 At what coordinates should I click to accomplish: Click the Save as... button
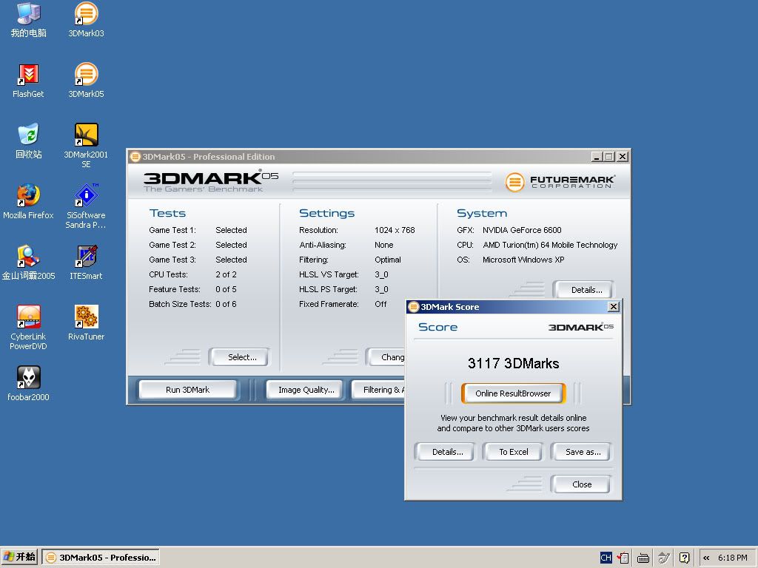(582, 452)
